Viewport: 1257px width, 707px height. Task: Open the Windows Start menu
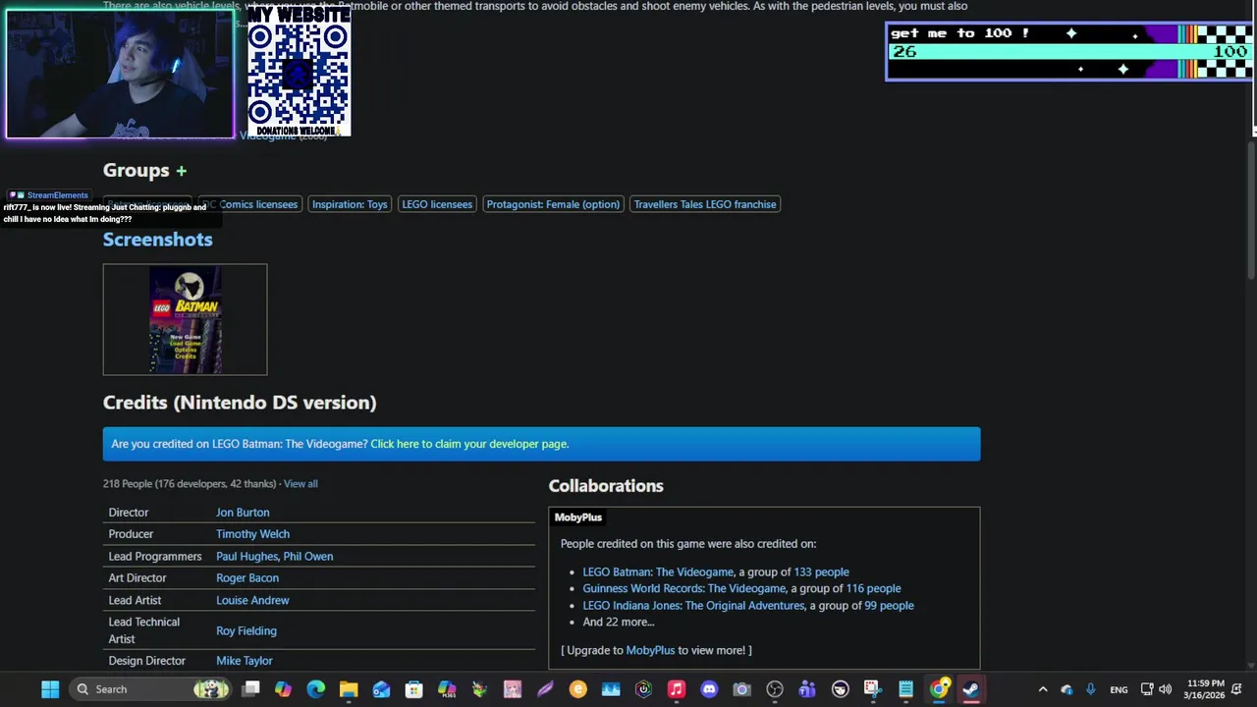pos(50,689)
